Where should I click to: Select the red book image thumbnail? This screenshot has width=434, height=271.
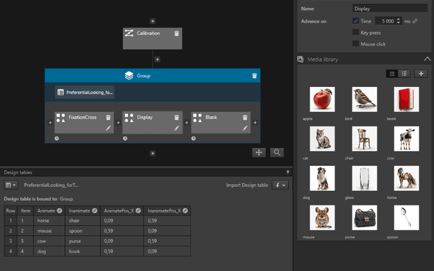(407, 99)
